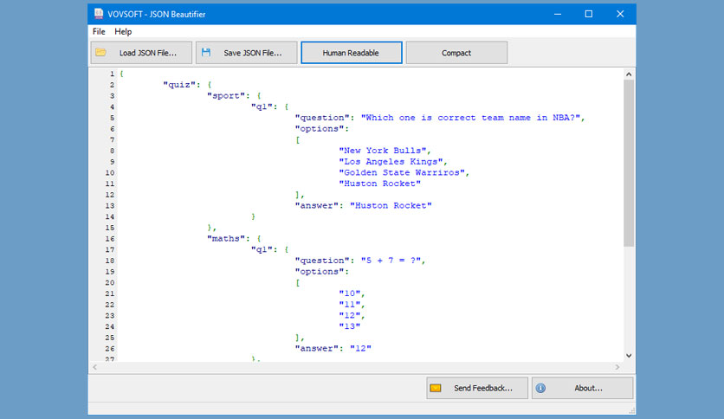Click the NBA question string on line 5
This screenshot has width=724, height=419.
click(x=470, y=118)
